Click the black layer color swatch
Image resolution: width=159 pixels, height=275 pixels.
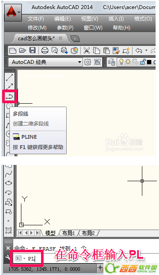(149, 62)
